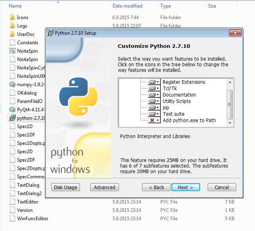Click the feature tree scrollbar thumb
The height and width of the screenshot is (231, 255).
[x=230, y=105]
